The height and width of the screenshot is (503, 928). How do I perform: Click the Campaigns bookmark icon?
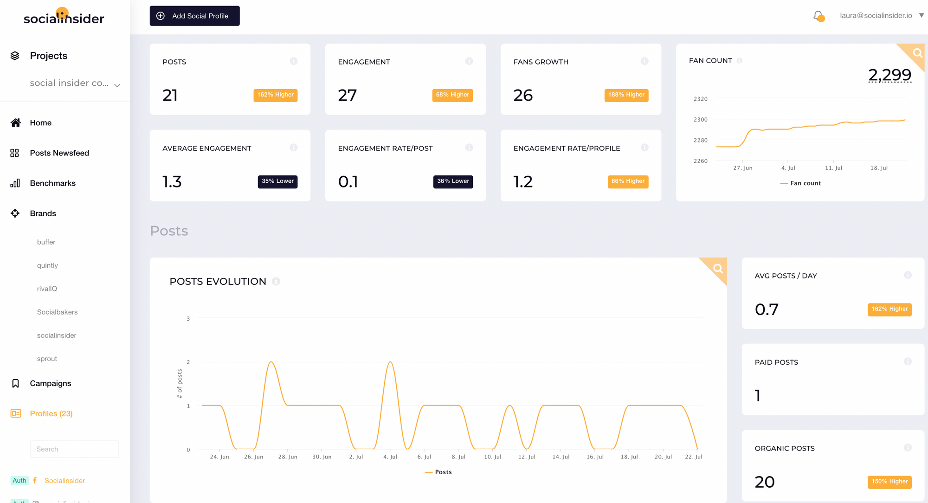click(x=15, y=383)
